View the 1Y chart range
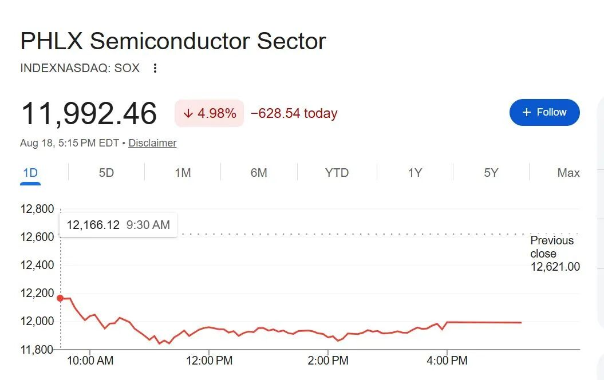The height and width of the screenshot is (380, 604). [x=415, y=172]
